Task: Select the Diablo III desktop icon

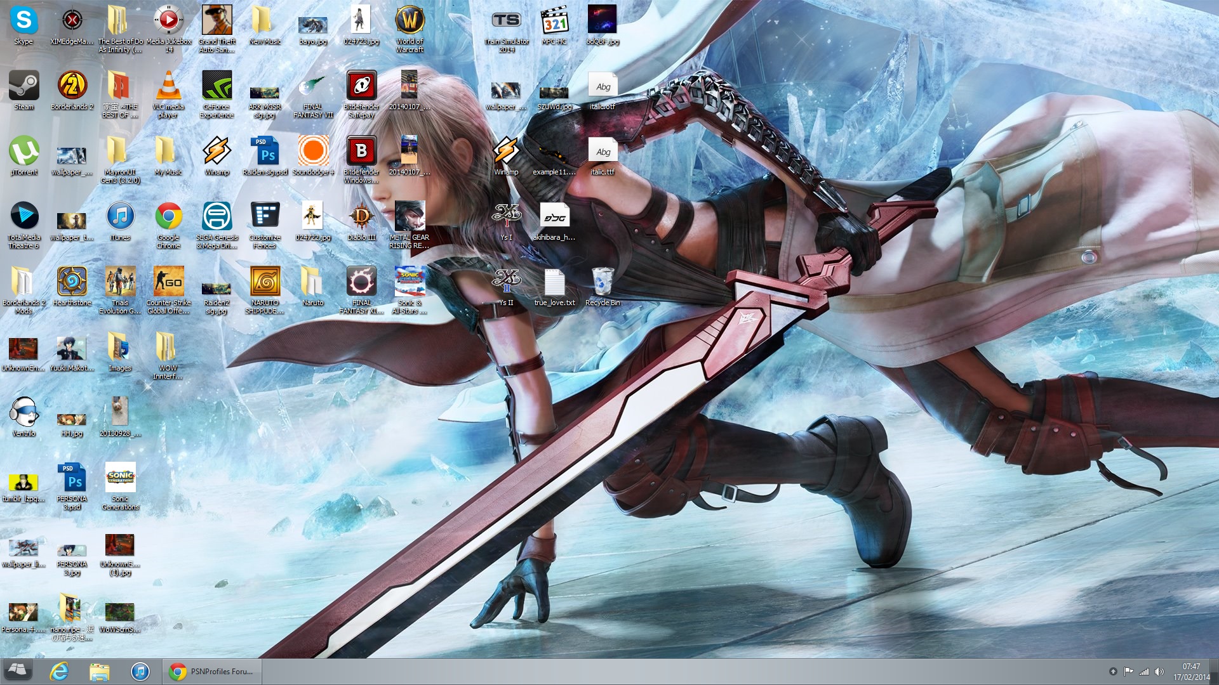Action: [x=361, y=218]
